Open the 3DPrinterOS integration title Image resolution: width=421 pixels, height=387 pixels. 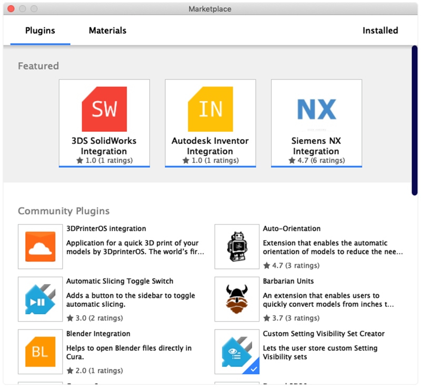pyautogui.click(x=106, y=229)
